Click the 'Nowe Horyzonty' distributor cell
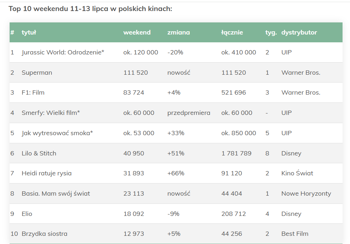The image size is (350, 244). (x=306, y=193)
